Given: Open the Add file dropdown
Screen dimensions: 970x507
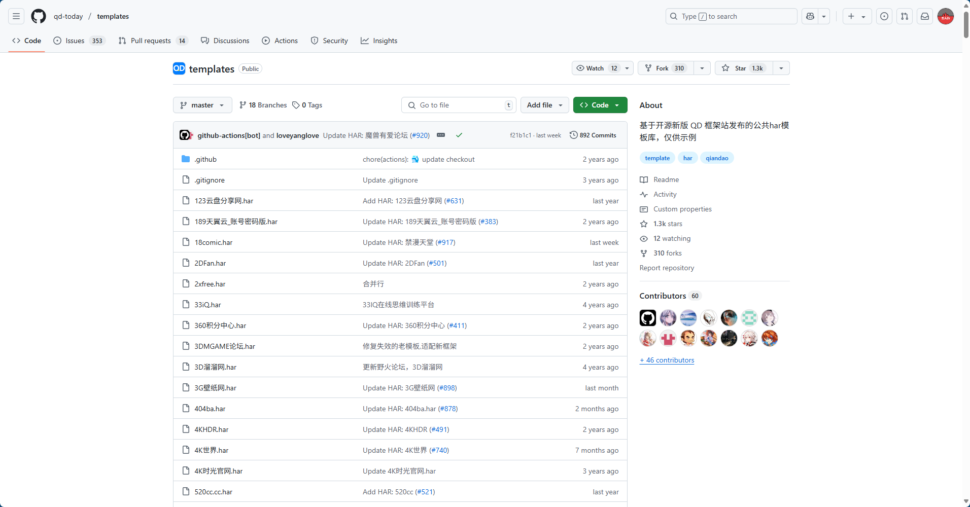Looking at the screenshot, I should point(545,105).
